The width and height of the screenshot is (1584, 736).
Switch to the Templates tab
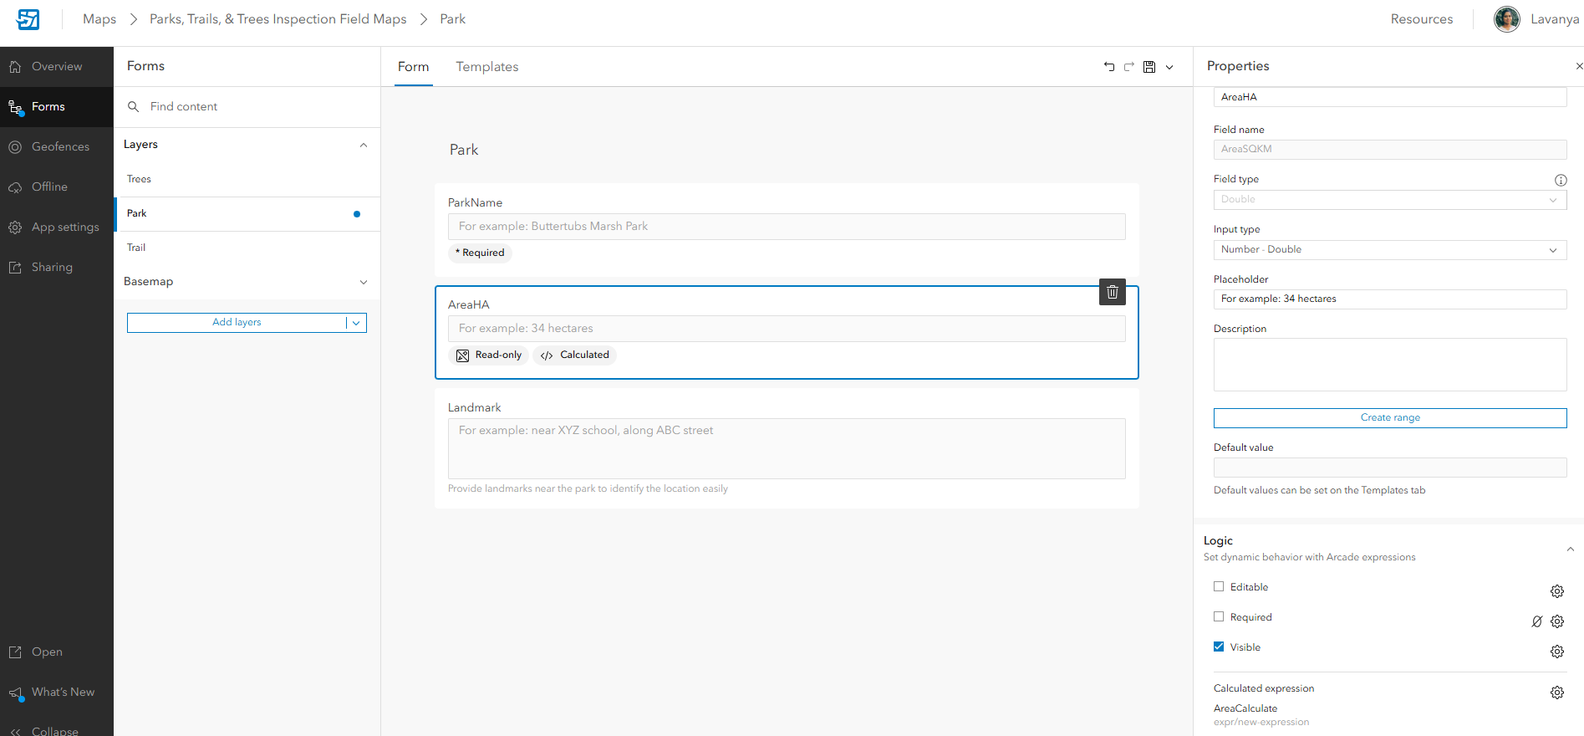(x=487, y=67)
